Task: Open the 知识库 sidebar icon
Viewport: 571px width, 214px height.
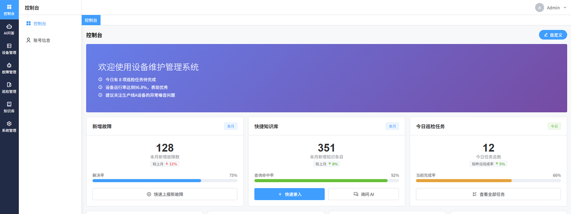Action: pos(9,107)
